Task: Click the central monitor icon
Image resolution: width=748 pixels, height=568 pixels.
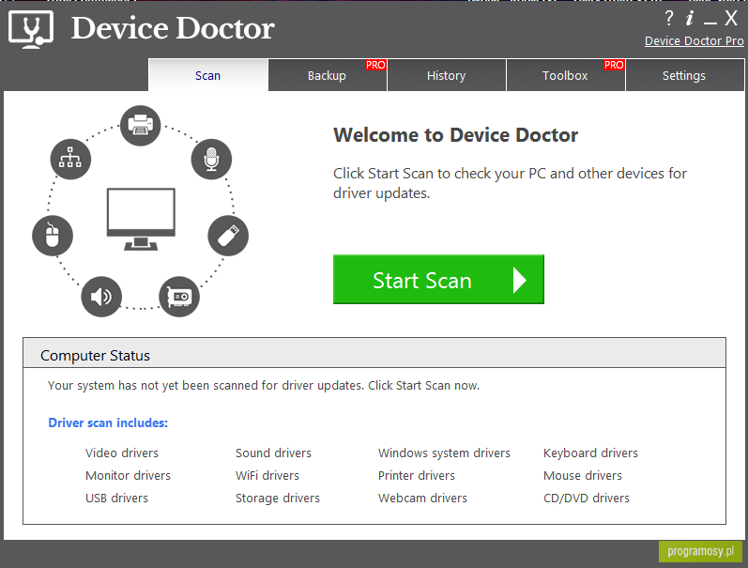Action: point(141,219)
